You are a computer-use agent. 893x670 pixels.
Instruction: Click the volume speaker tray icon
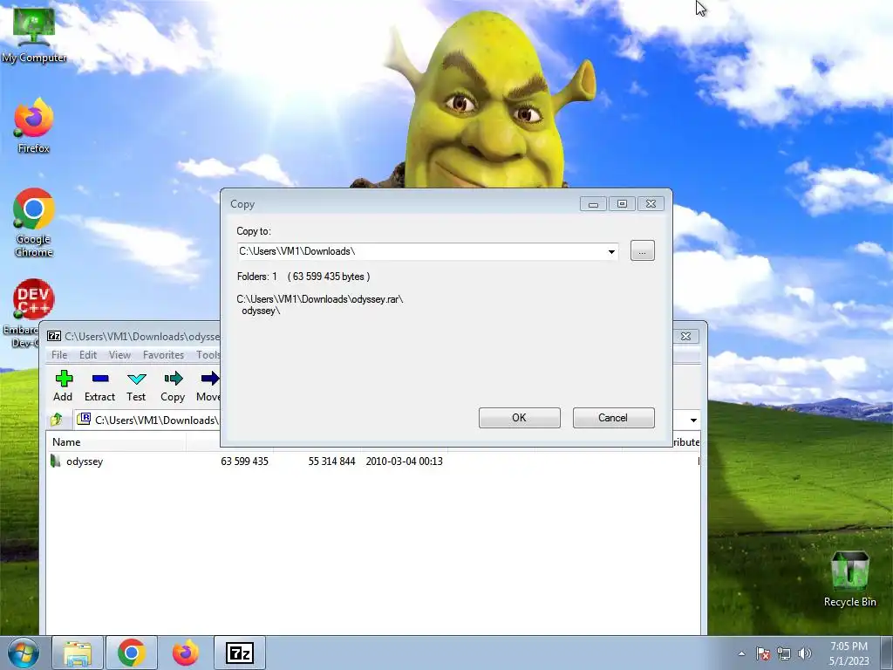click(805, 653)
